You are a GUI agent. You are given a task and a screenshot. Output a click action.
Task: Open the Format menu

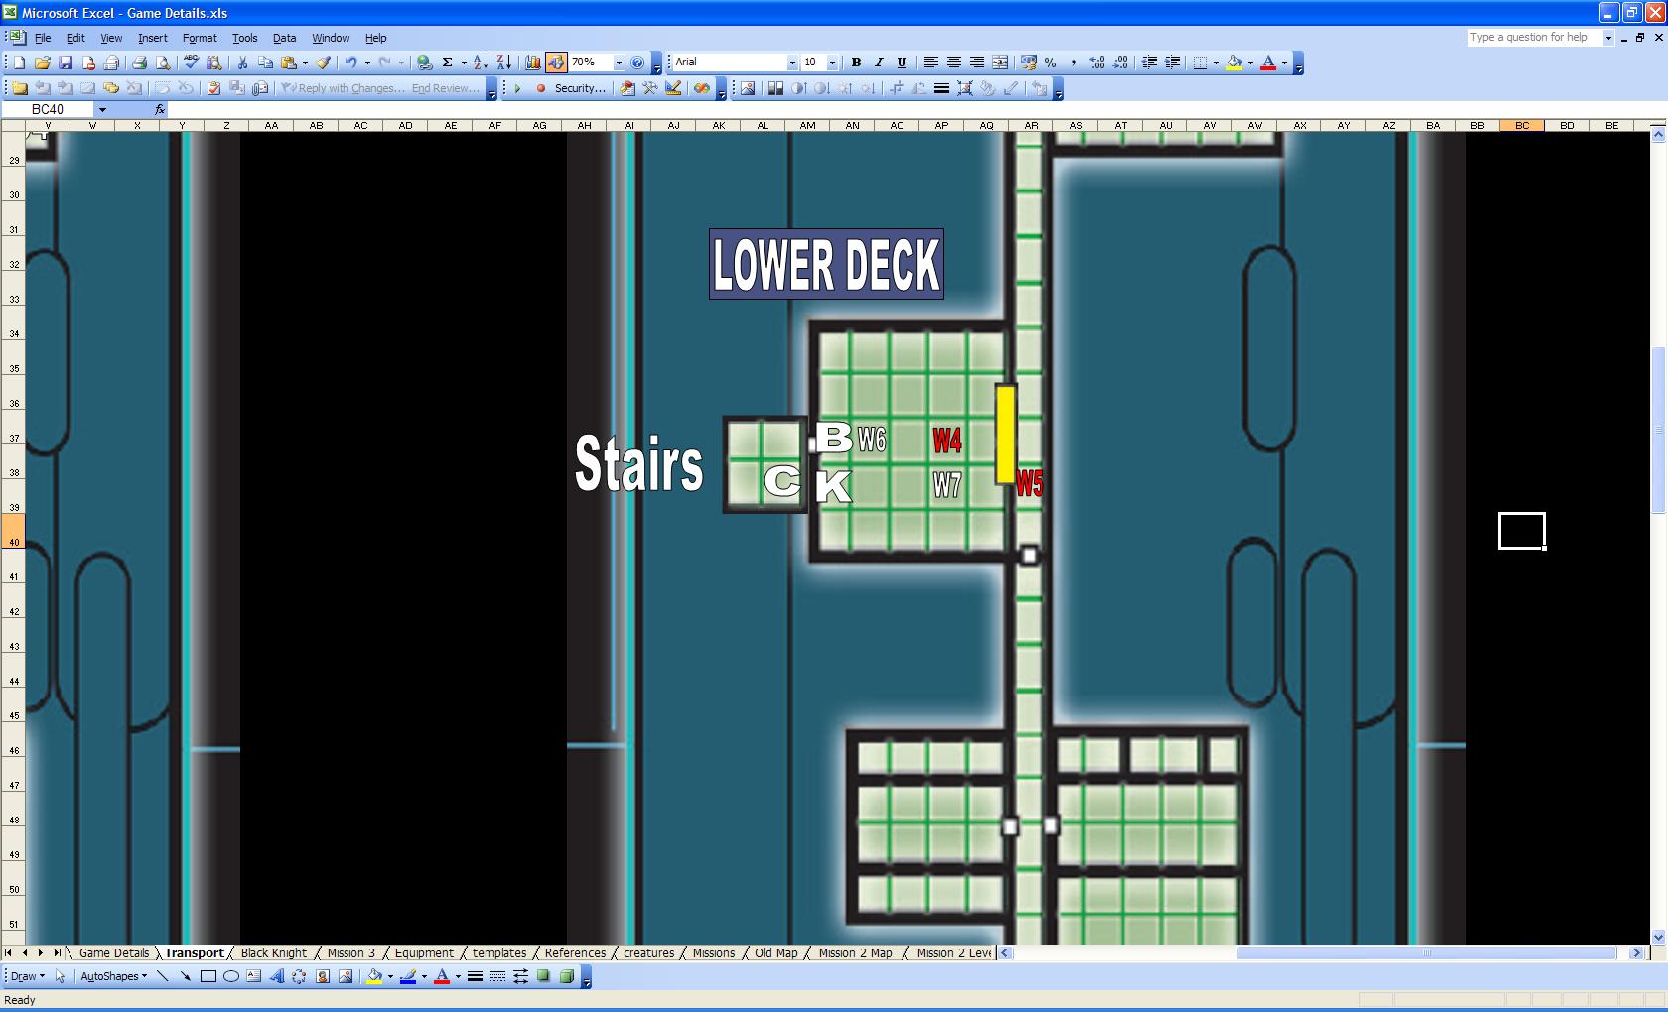click(200, 38)
